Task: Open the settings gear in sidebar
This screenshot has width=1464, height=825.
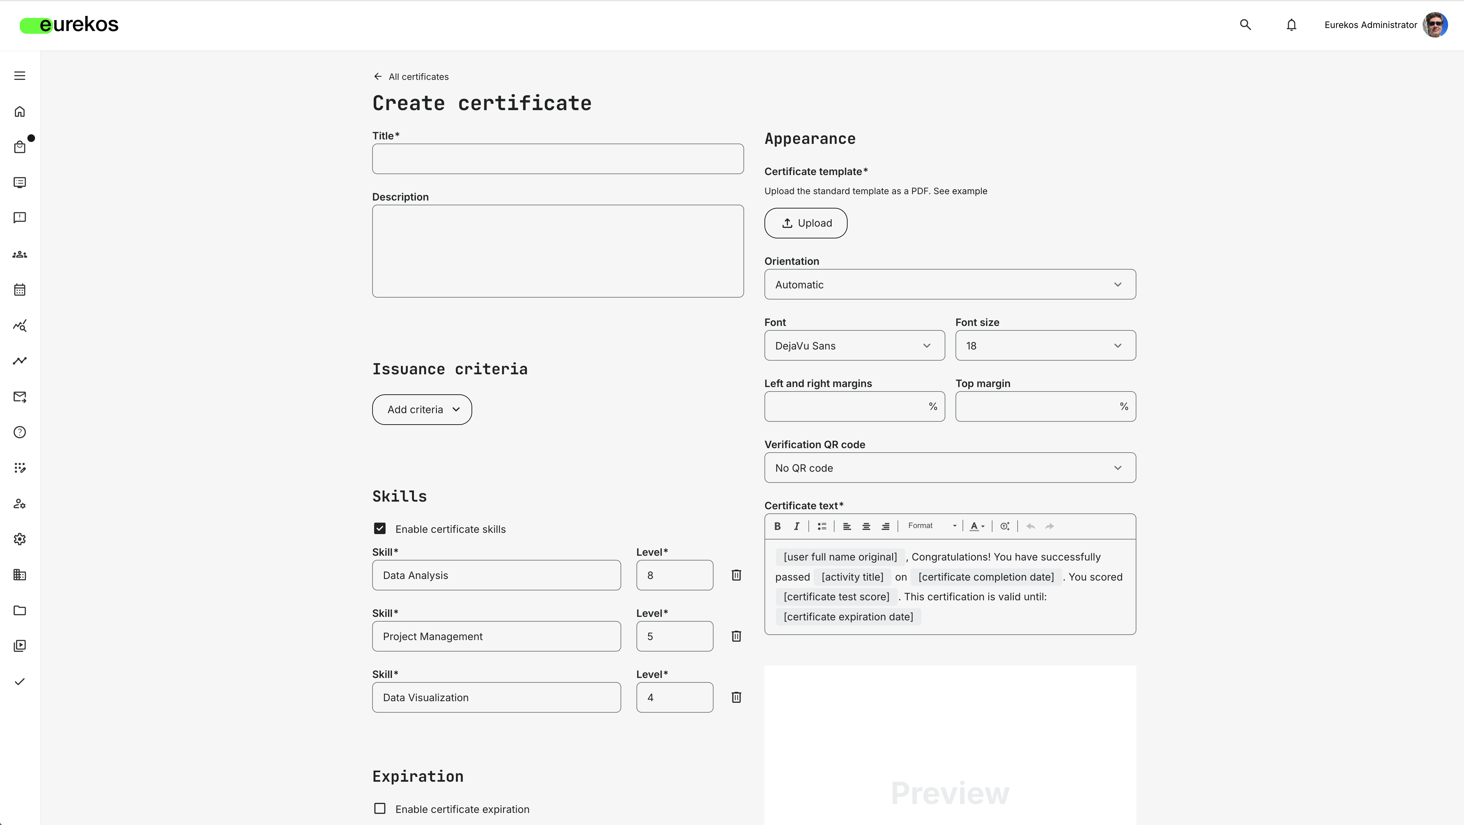Action: 20,539
